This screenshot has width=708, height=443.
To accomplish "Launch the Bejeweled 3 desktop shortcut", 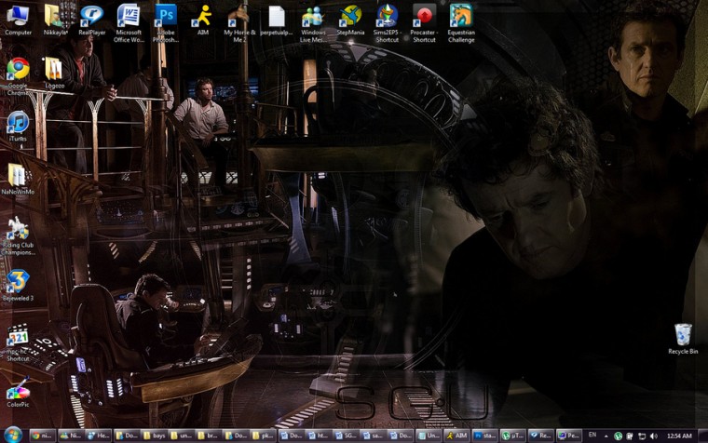I will (x=18, y=286).
